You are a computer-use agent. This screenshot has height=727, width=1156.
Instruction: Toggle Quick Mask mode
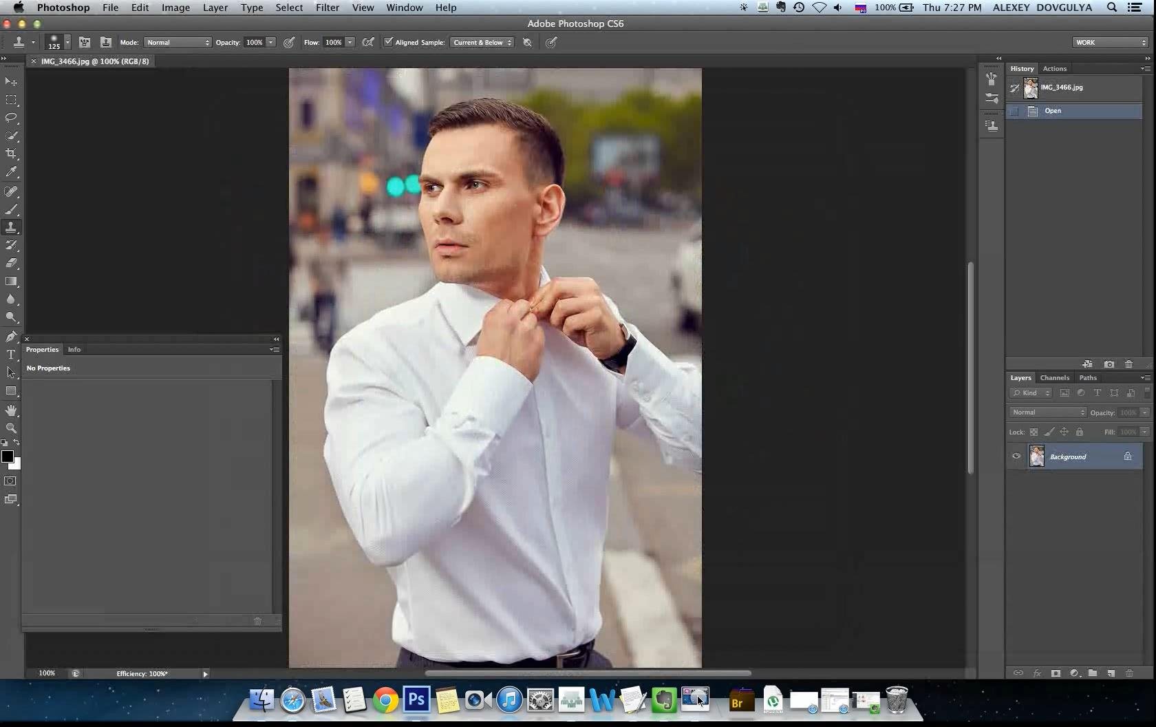click(x=11, y=481)
